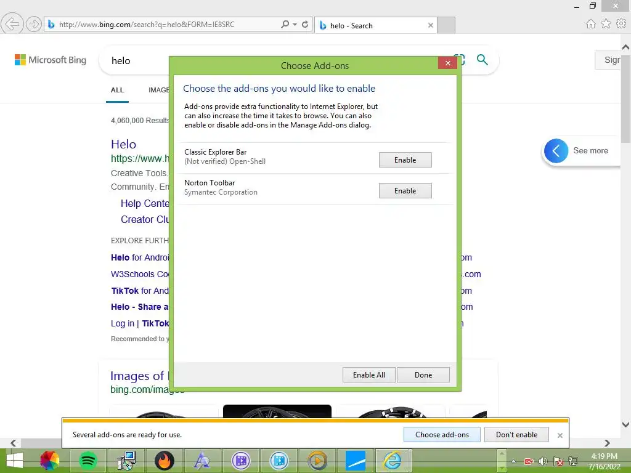
Task: Click the volume speaker tray icon
Action: pyautogui.click(x=543, y=461)
